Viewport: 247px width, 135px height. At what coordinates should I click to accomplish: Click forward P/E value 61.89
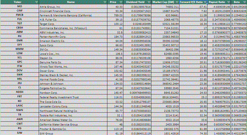pos(193,128)
